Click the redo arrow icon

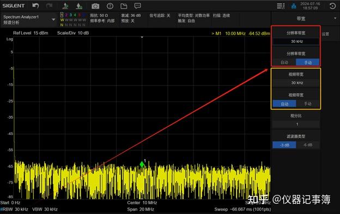(49, 5)
